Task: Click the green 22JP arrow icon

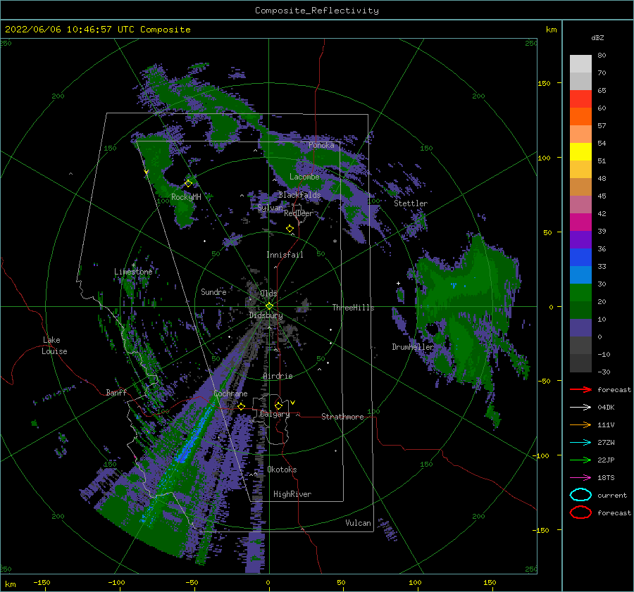Action: (x=580, y=460)
